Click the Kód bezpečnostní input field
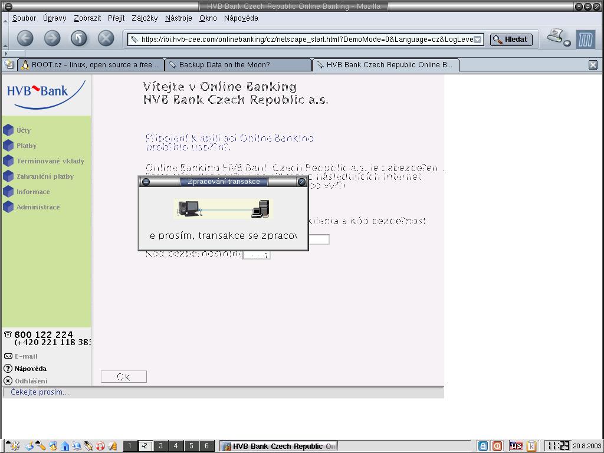The image size is (604, 453). (x=257, y=254)
